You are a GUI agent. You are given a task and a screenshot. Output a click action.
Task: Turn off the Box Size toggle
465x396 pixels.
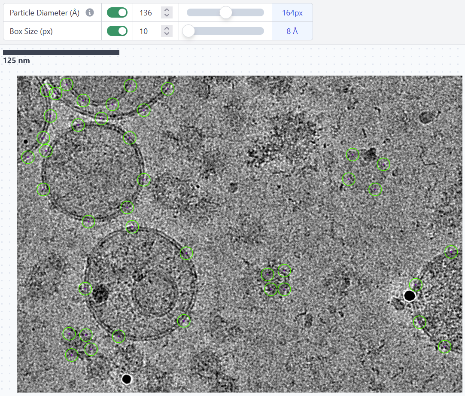pyautogui.click(x=117, y=31)
